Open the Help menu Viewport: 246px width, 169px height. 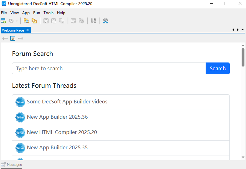(x=61, y=13)
